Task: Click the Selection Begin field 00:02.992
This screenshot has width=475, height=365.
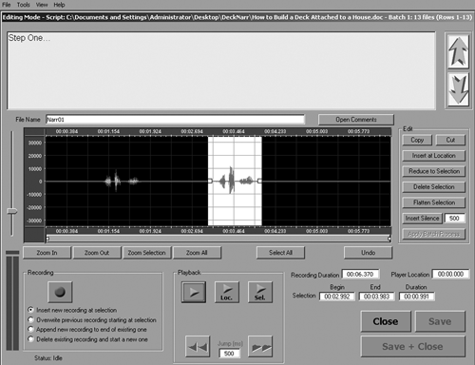Action: (337, 297)
